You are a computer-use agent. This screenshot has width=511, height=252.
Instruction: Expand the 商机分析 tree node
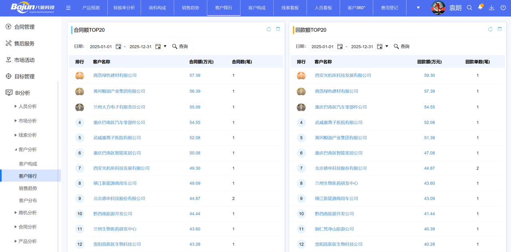pos(16,213)
